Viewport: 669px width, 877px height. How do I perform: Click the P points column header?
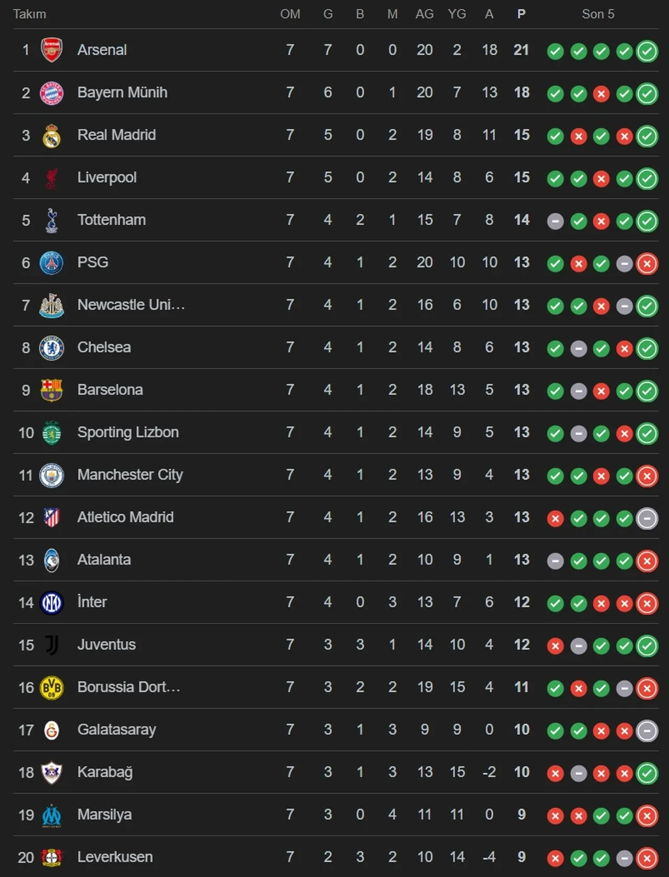(x=521, y=14)
